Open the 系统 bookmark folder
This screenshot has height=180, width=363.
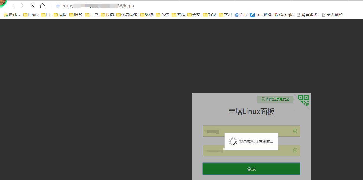point(163,15)
